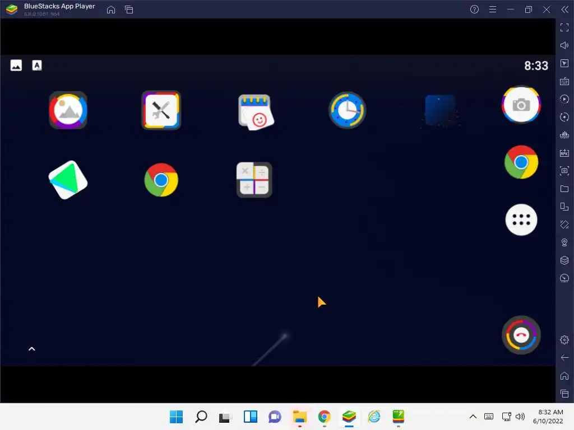This screenshot has width=574, height=430.
Task: Tap the image notification icon in status bar
Action: click(x=16, y=66)
